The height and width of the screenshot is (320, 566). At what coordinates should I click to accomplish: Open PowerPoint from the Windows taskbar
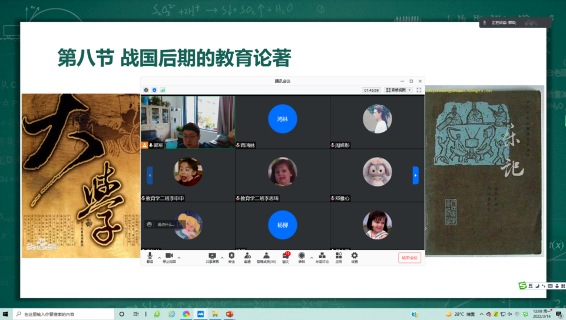(x=230, y=314)
